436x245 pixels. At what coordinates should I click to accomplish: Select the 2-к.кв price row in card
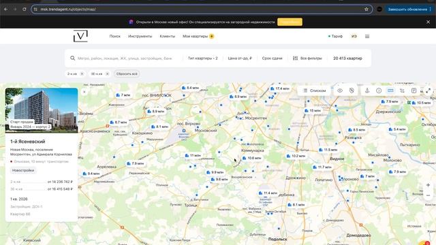(42, 182)
